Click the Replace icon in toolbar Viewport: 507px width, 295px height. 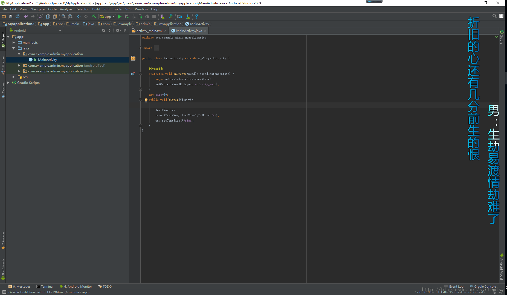70,17
